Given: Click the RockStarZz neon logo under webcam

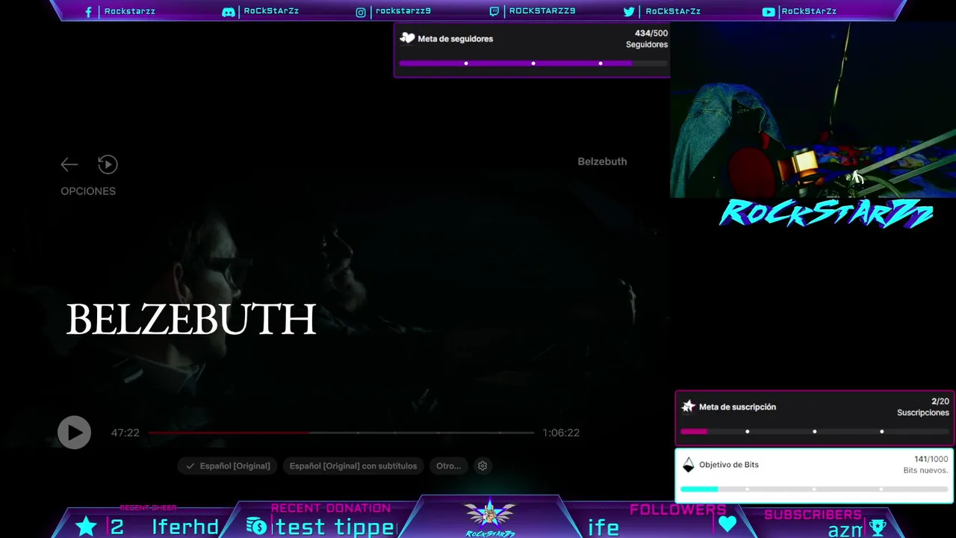Looking at the screenshot, I should pos(826,213).
